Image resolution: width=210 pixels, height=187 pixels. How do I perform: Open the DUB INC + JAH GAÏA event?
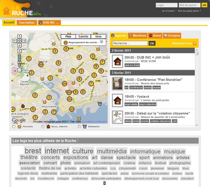147,58
